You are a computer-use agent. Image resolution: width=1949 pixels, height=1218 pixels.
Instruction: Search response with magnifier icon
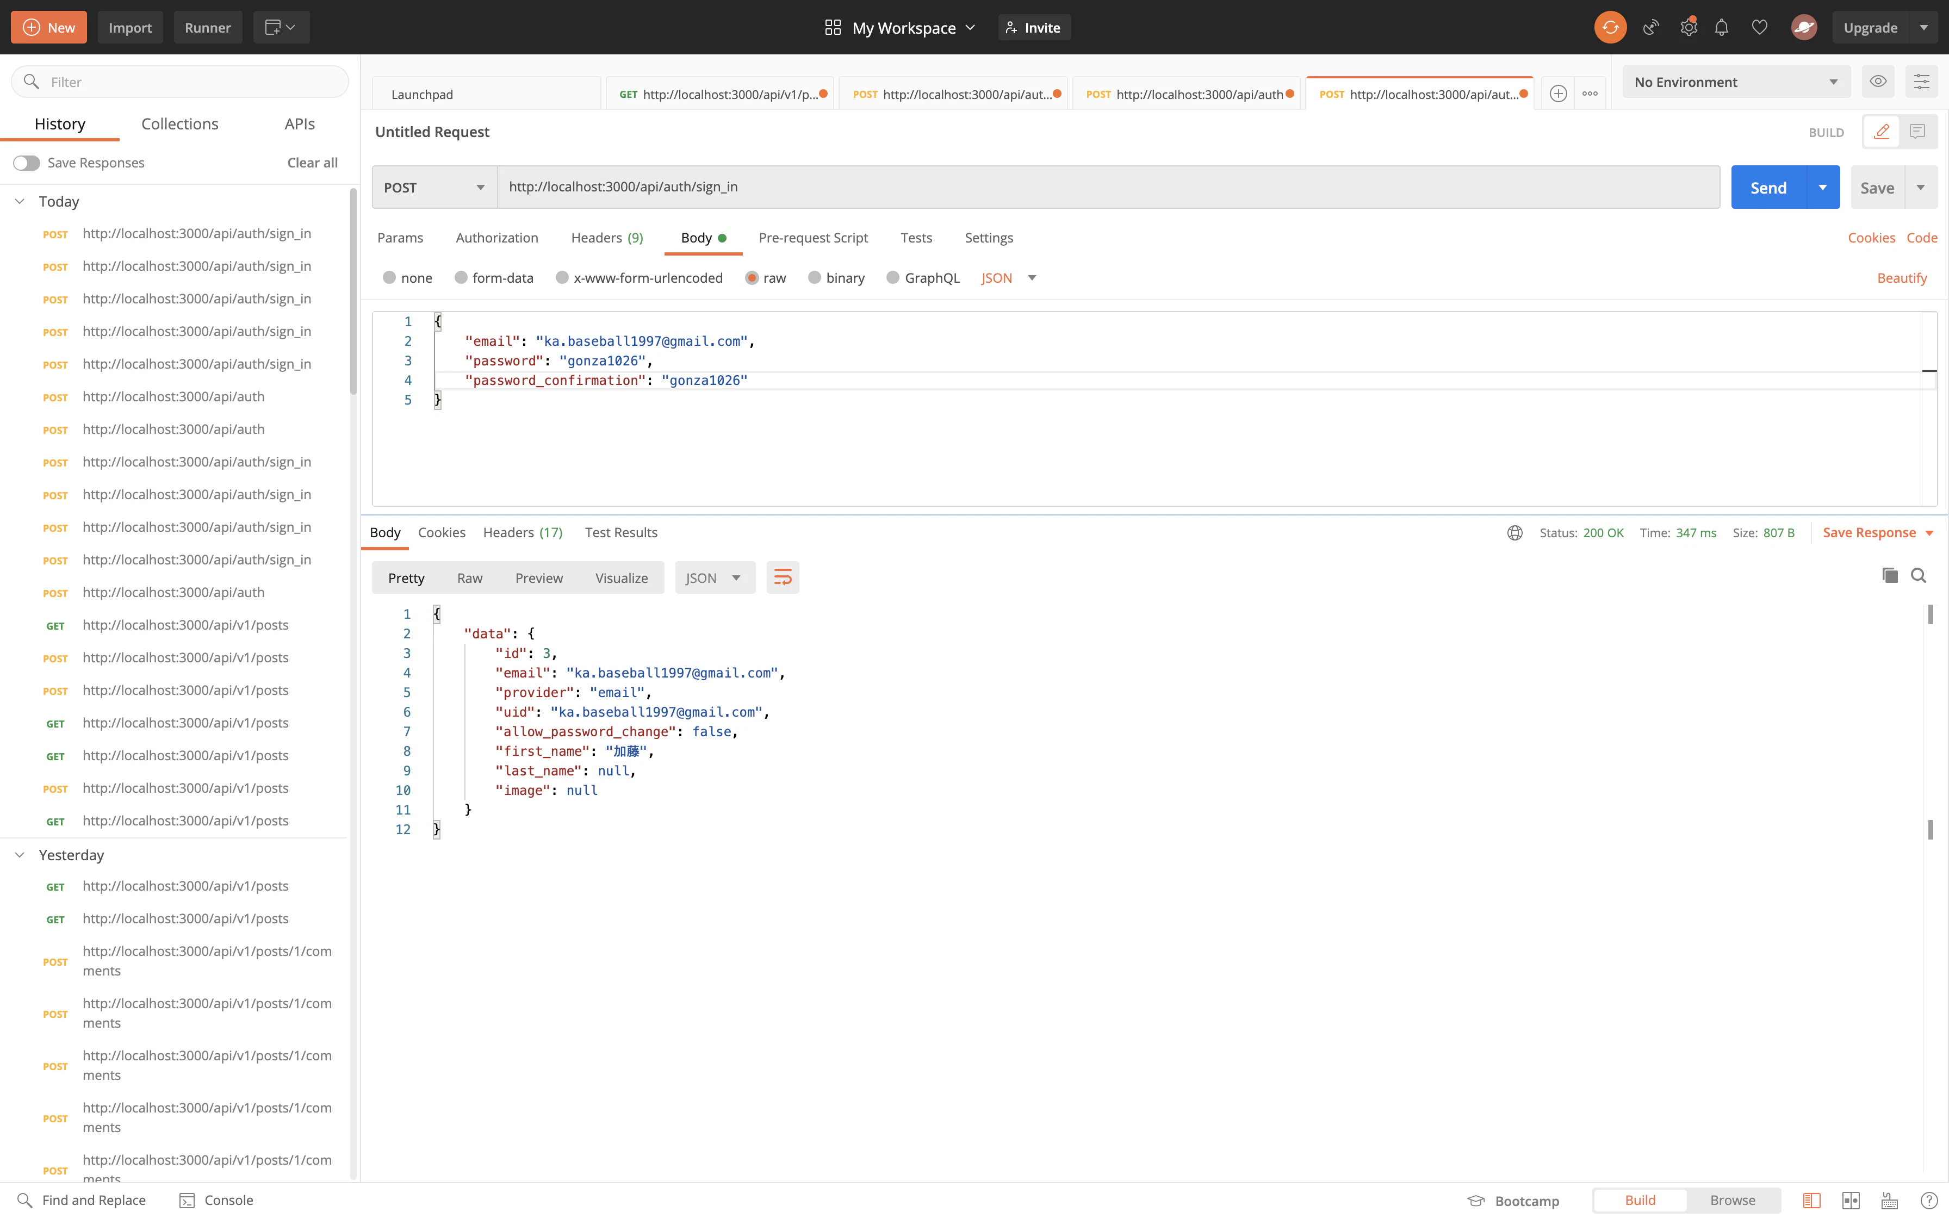click(1919, 575)
